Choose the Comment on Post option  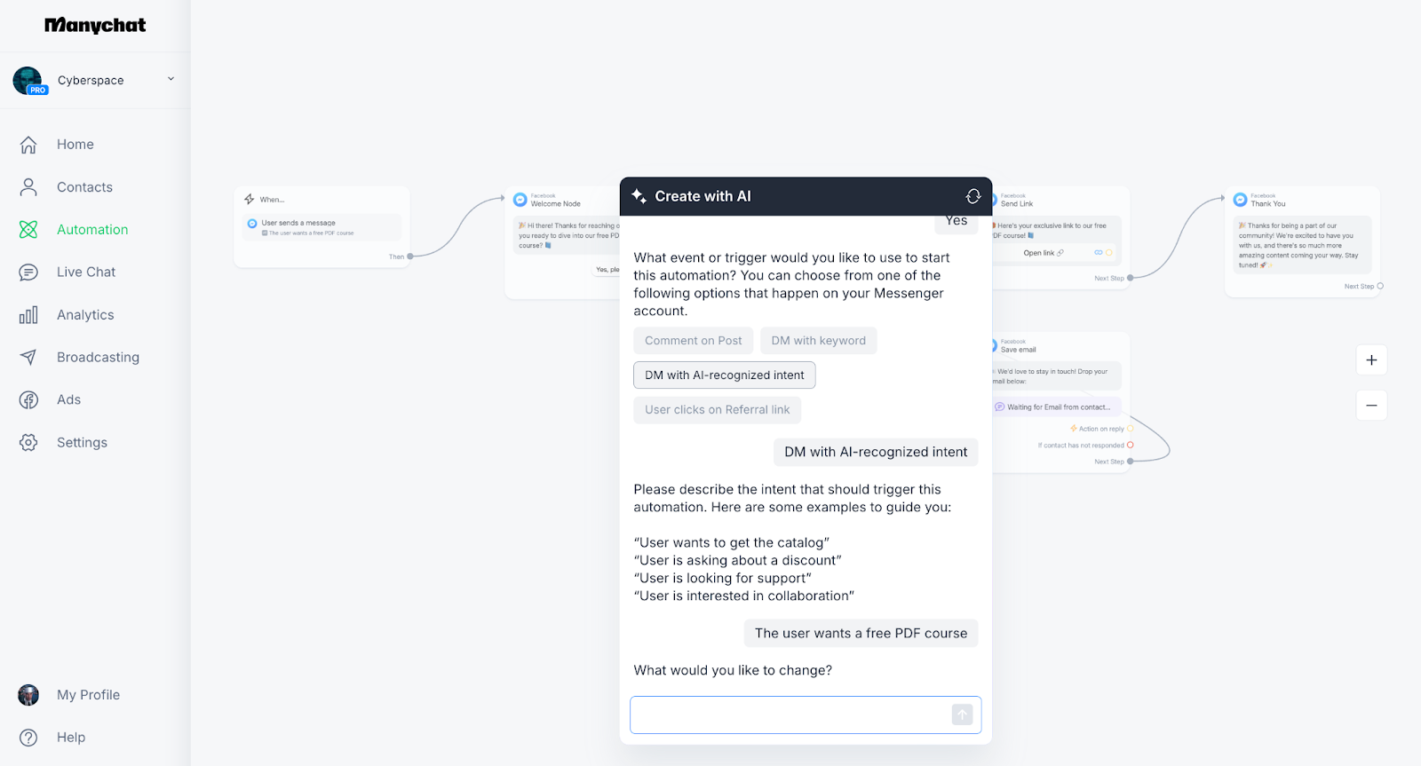point(693,341)
